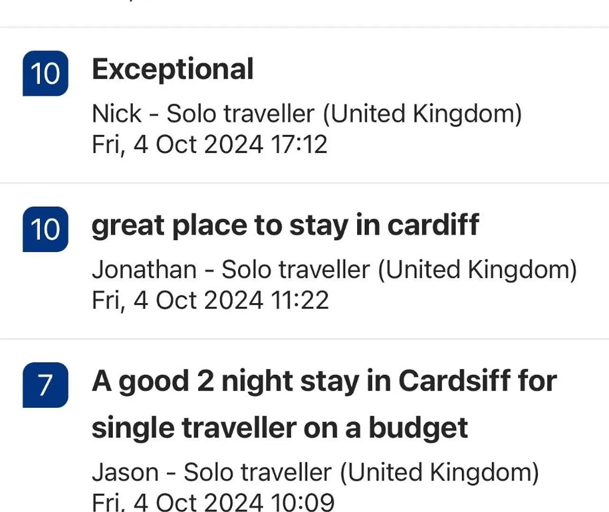Open the Exceptional review title
This screenshot has height=512, width=609.
tap(173, 69)
